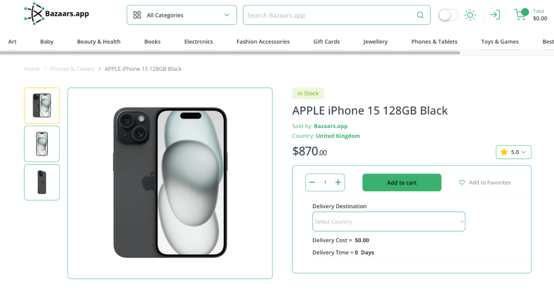Increase quantity with the plus icon
The width and height of the screenshot is (554, 293).
338,182
